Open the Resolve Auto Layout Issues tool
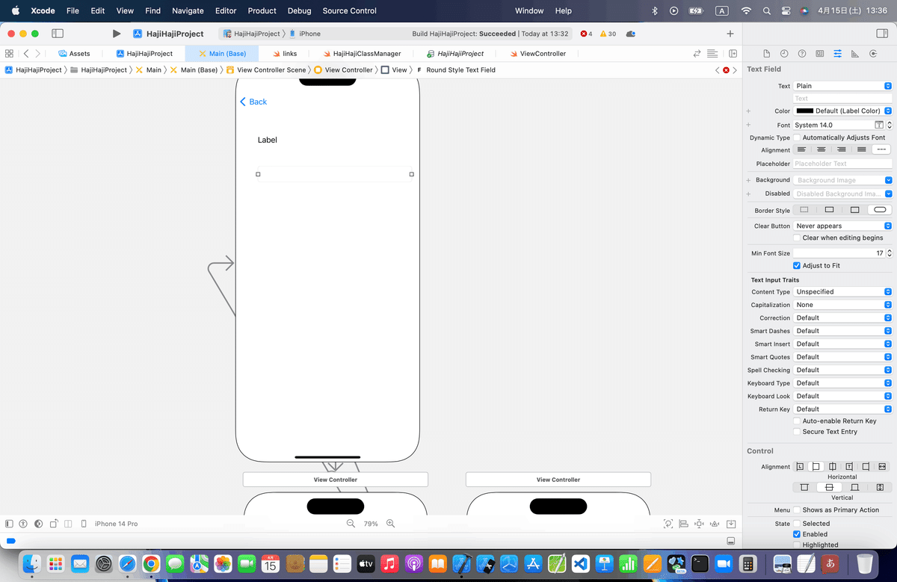Viewport: 897px width, 582px height. [715, 524]
